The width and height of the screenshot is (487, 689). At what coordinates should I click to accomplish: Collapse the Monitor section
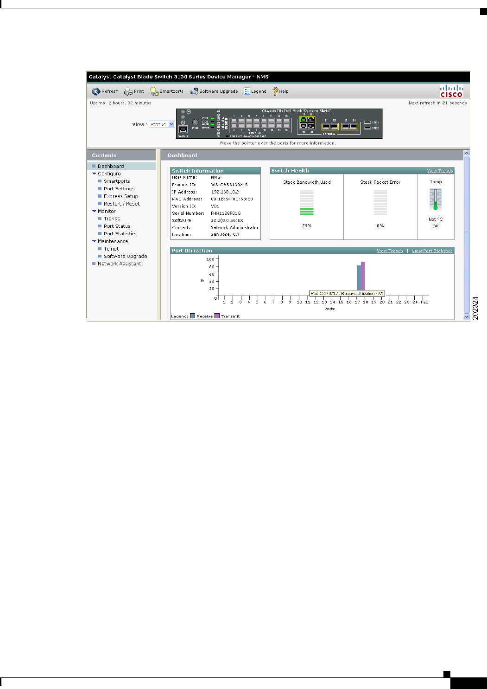click(94, 211)
